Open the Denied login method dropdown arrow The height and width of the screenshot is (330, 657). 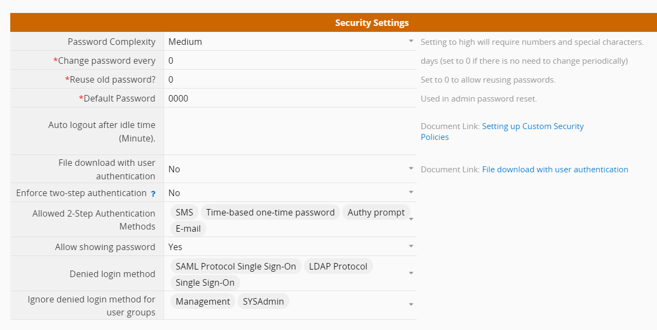pos(411,273)
